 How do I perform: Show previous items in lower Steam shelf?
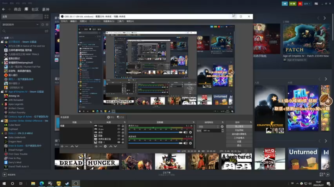click(319, 141)
